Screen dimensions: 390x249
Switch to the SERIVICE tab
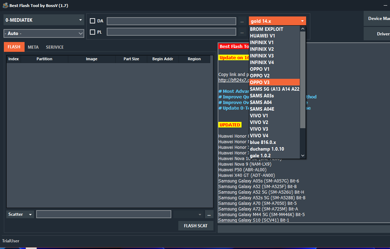click(x=55, y=47)
